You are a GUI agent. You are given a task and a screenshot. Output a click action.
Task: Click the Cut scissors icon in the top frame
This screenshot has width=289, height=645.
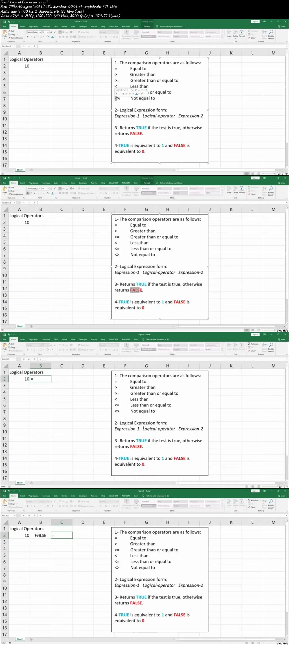(x=9, y=31)
